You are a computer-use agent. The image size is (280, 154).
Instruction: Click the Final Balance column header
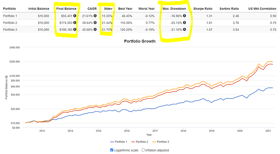(66, 8)
